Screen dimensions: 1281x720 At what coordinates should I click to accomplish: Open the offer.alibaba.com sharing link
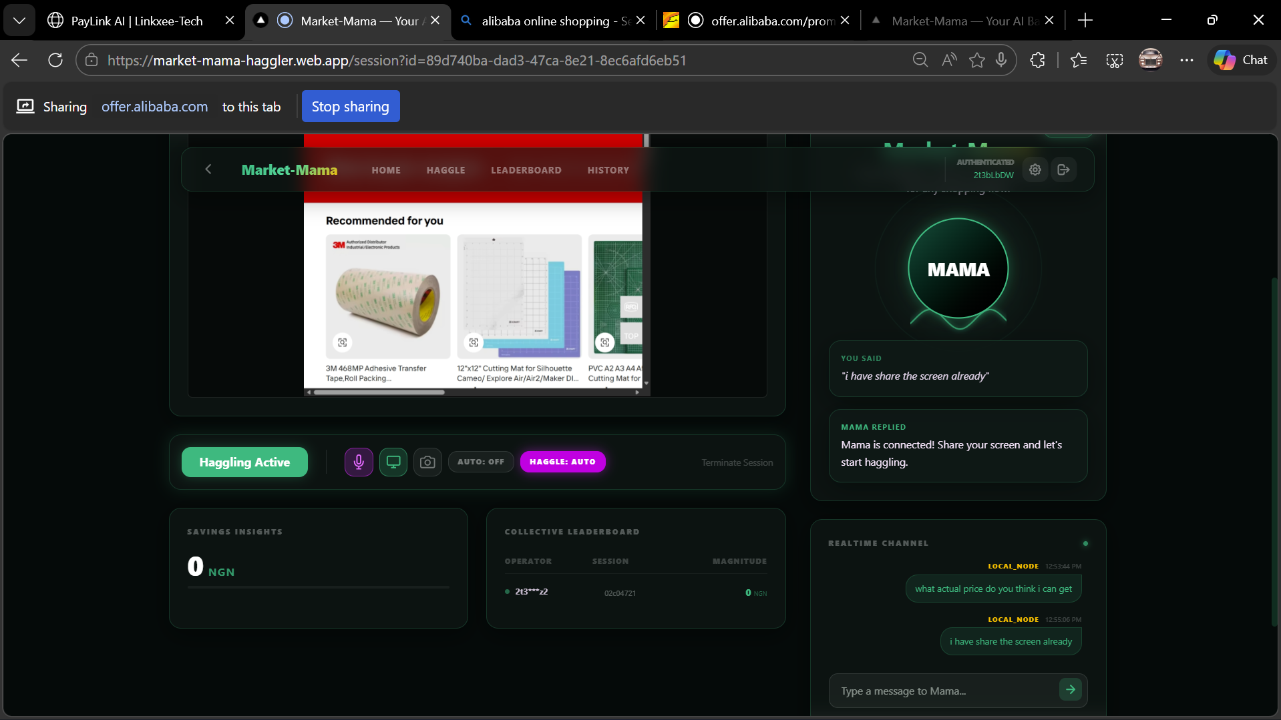(x=154, y=107)
